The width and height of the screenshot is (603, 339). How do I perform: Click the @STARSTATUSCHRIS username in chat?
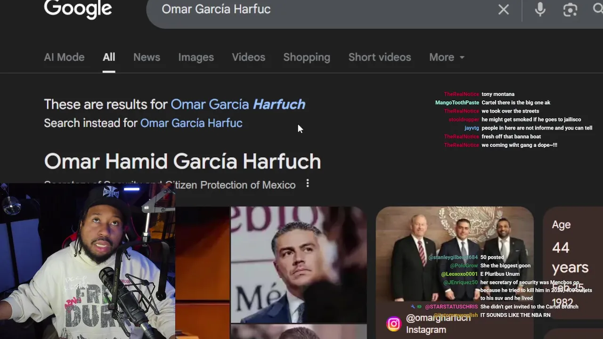point(451,307)
